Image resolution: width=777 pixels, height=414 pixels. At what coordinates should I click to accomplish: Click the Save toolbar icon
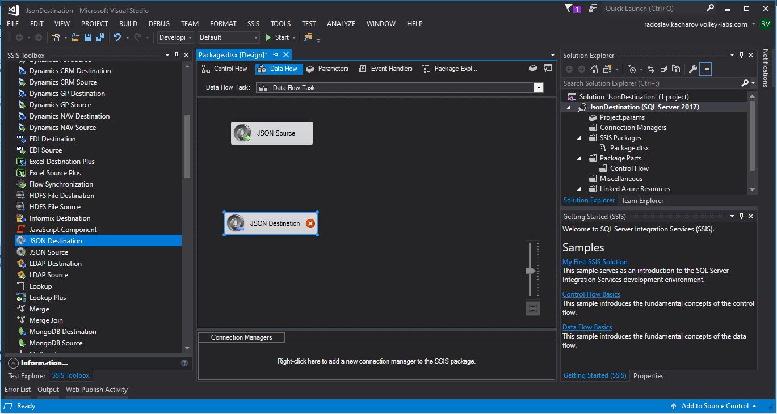click(x=88, y=37)
